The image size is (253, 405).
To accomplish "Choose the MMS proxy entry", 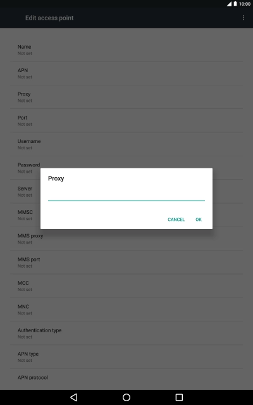I will [x=126, y=239].
